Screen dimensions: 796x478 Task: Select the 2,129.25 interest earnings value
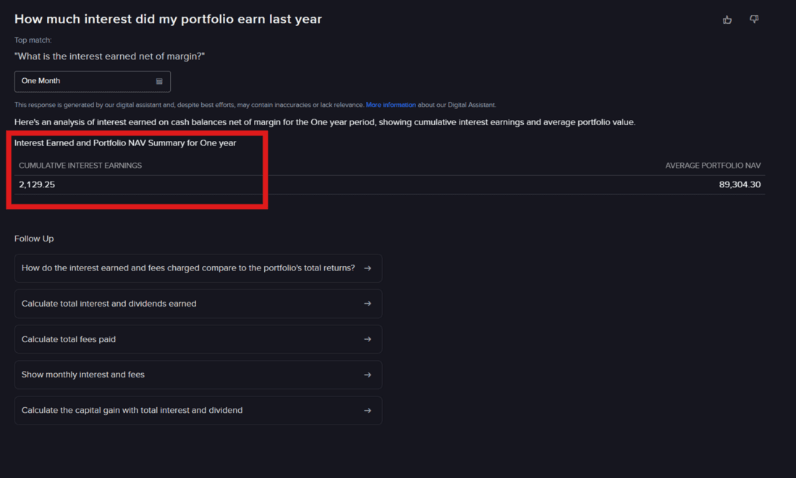click(x=37, y=184)
